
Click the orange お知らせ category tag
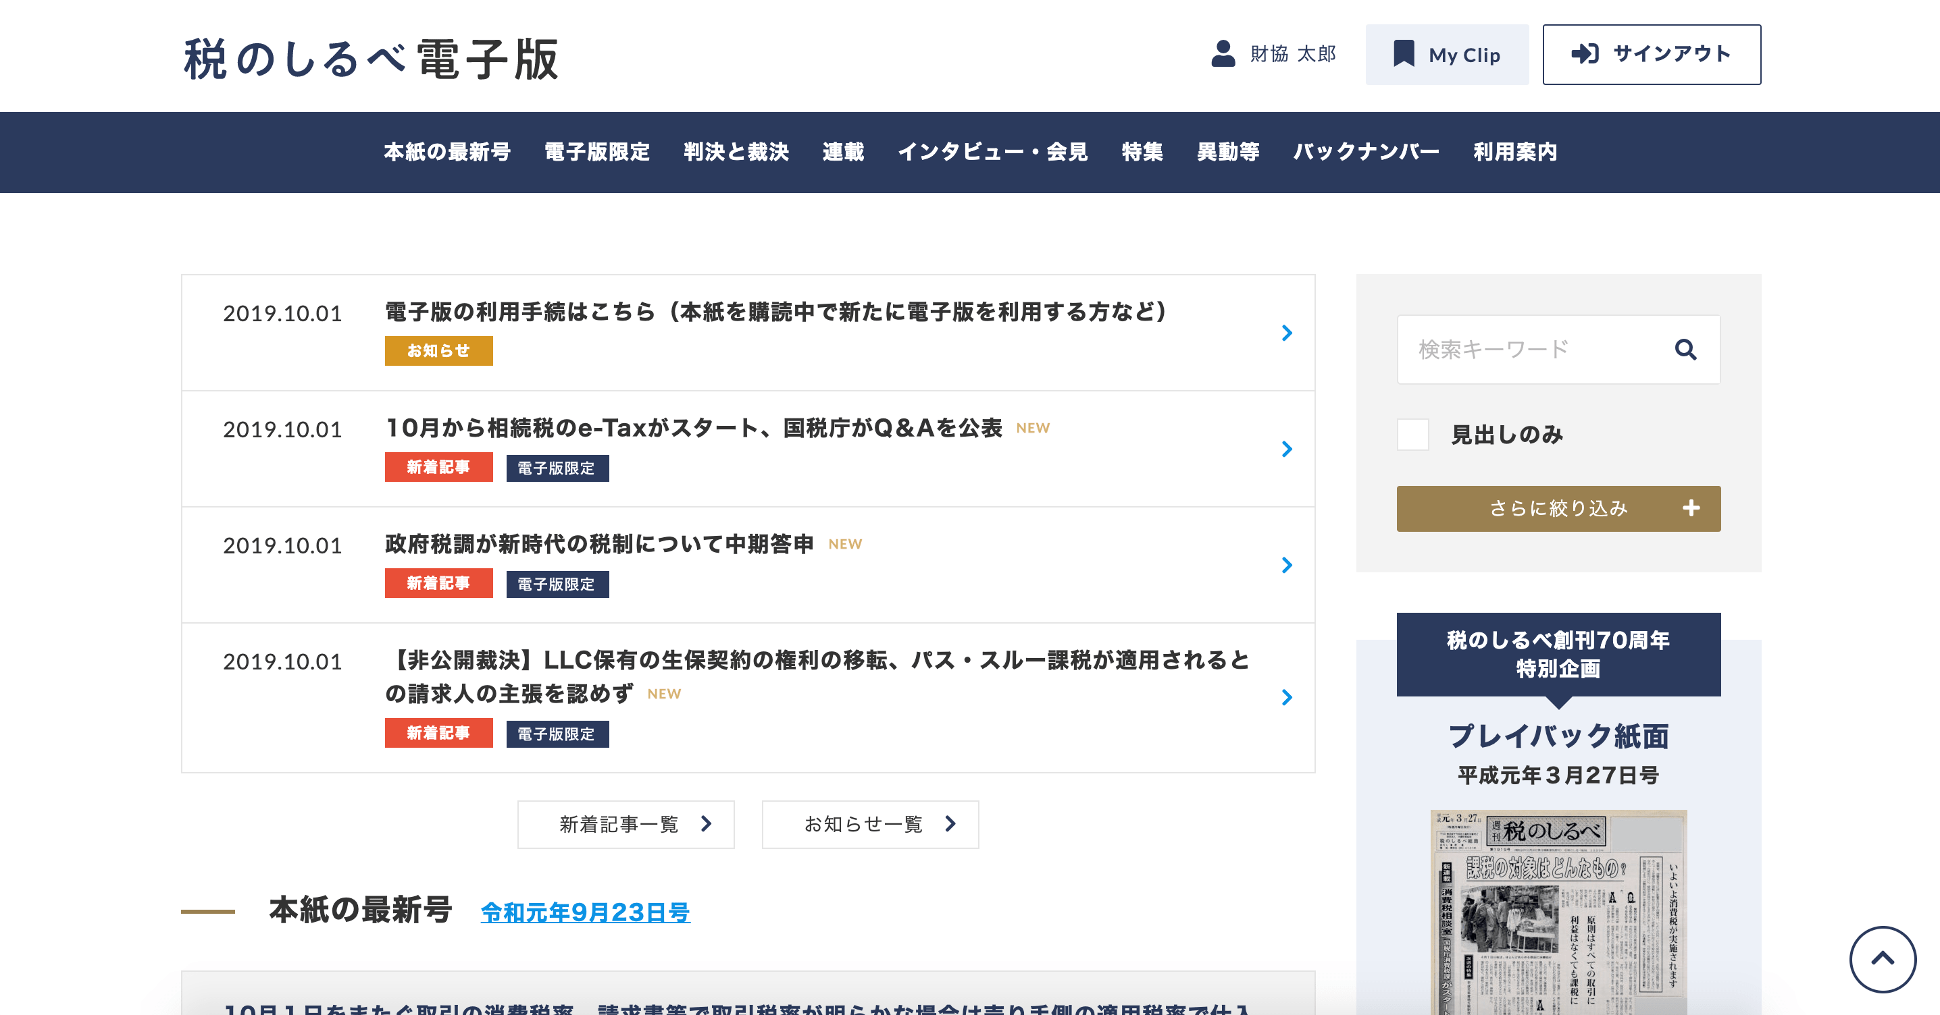pyautogui.click(x=438, y=351)
